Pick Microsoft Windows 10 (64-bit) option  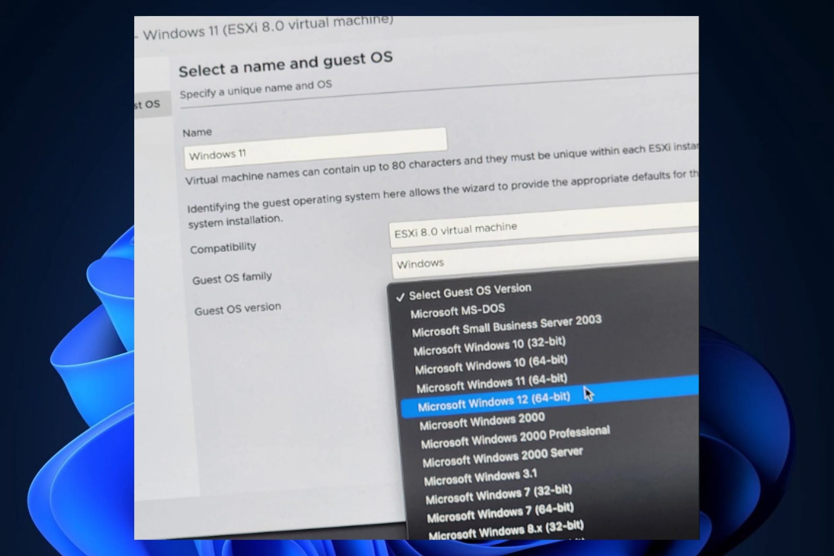[491, 364]
